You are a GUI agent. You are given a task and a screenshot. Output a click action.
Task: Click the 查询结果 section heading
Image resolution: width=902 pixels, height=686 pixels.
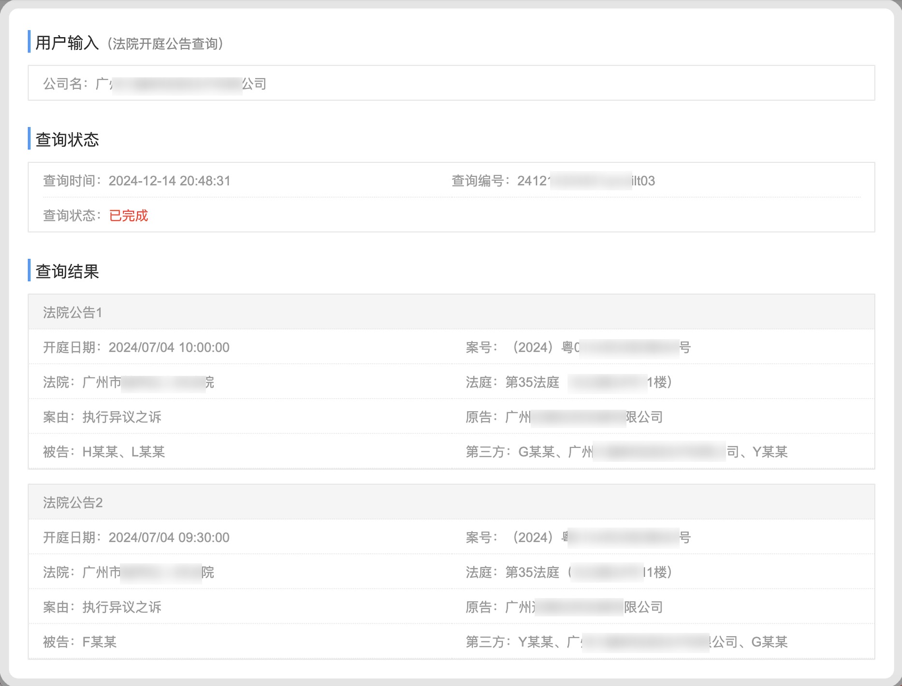67,272
